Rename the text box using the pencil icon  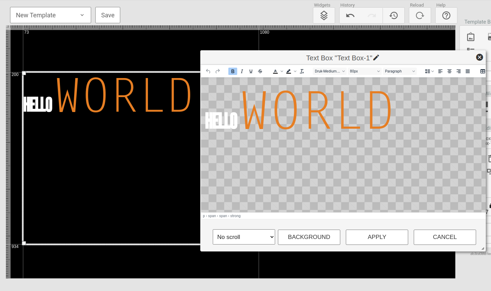click(x=376, y=58)
